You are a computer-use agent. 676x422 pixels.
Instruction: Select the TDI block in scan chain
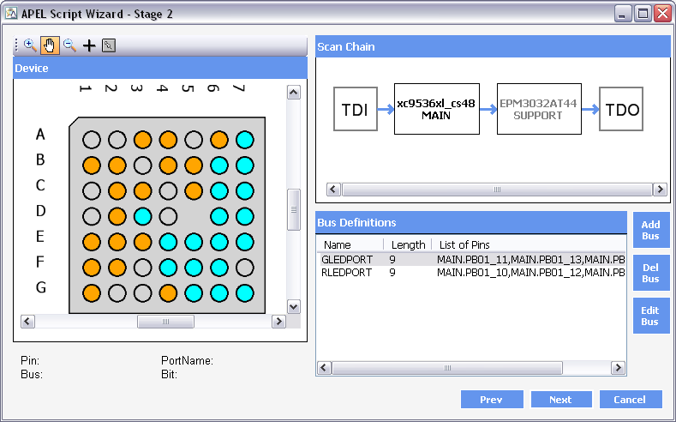[x=355, y=109]
